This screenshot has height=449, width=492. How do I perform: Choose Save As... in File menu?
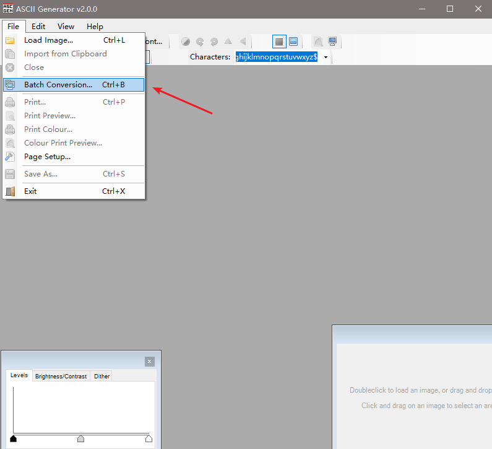tap(74, 174)
